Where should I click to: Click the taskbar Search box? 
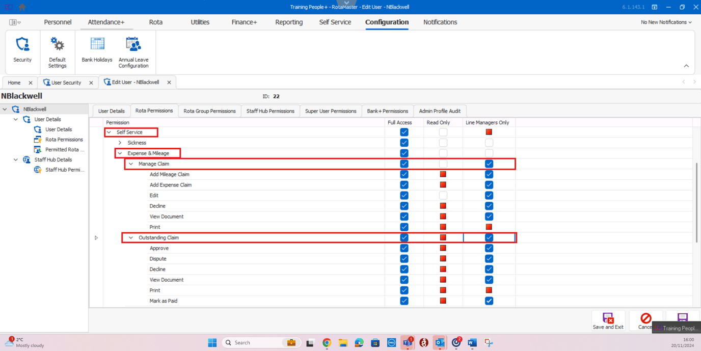tap(262, 343)
